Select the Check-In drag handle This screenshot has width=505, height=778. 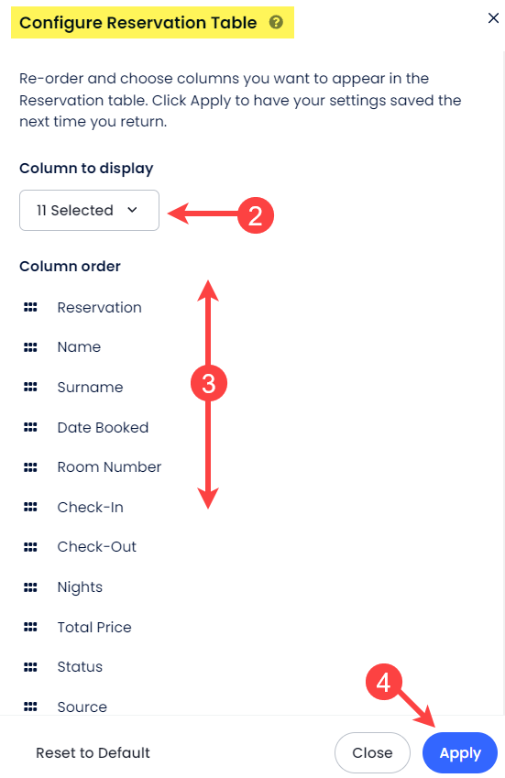click(x=30, y=507)
